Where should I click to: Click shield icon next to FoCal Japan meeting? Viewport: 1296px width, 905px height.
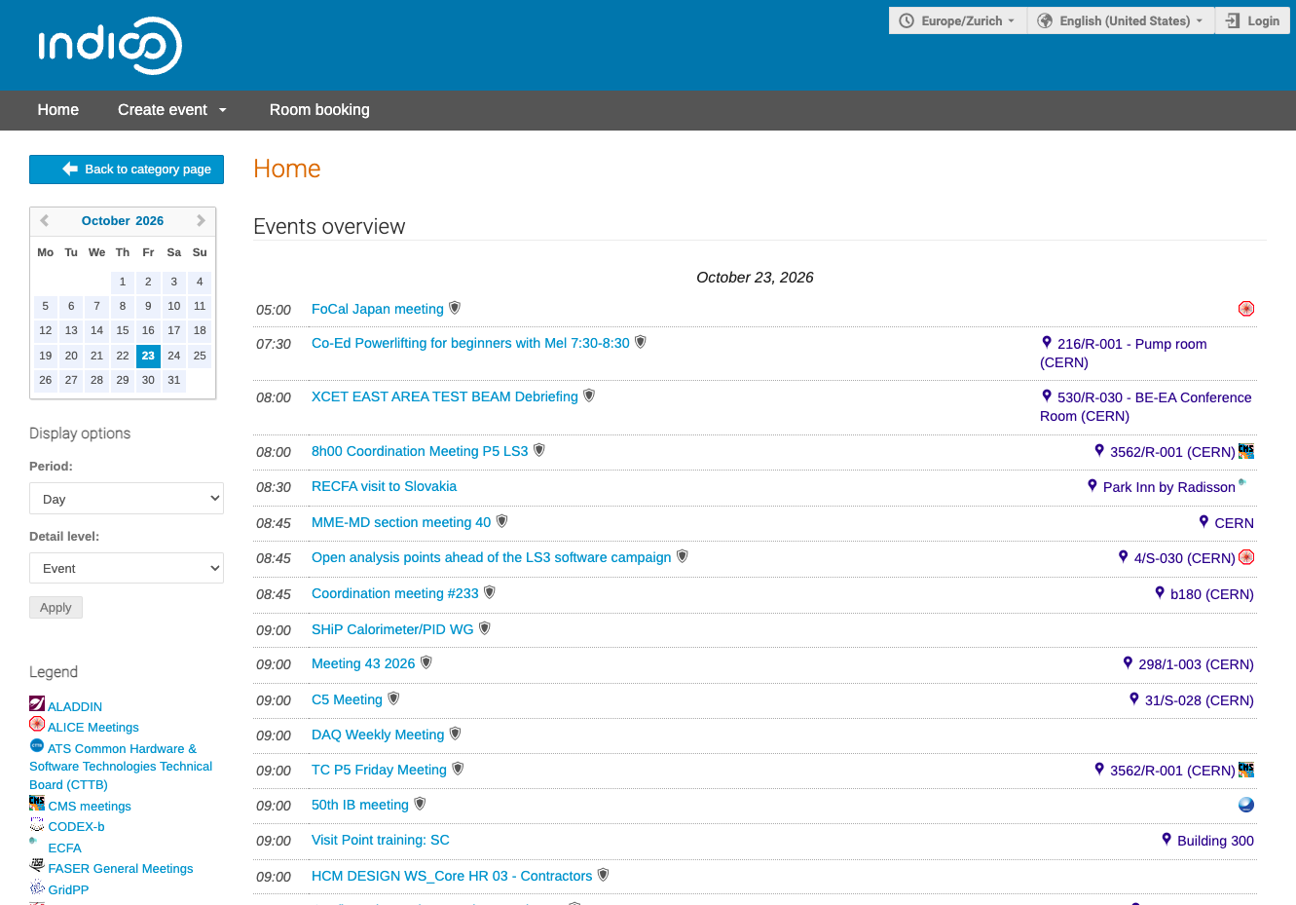(455, 308)
